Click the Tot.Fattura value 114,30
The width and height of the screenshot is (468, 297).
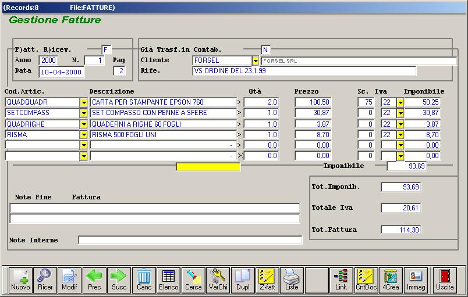pos(401,230)
